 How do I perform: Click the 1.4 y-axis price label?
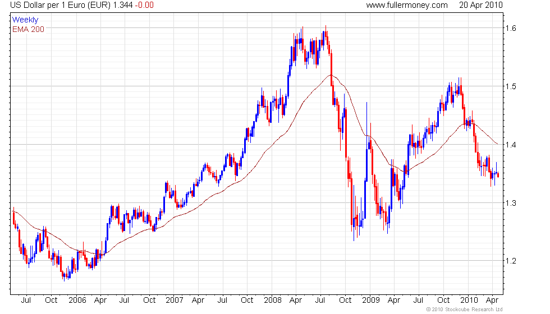coord(511,145)
